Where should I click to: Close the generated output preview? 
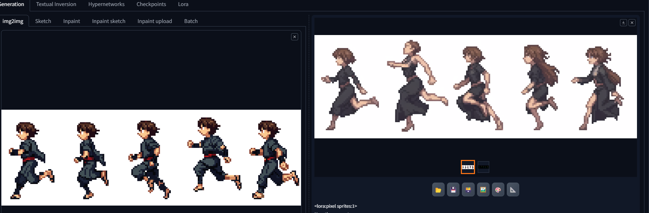click(632, 23)
